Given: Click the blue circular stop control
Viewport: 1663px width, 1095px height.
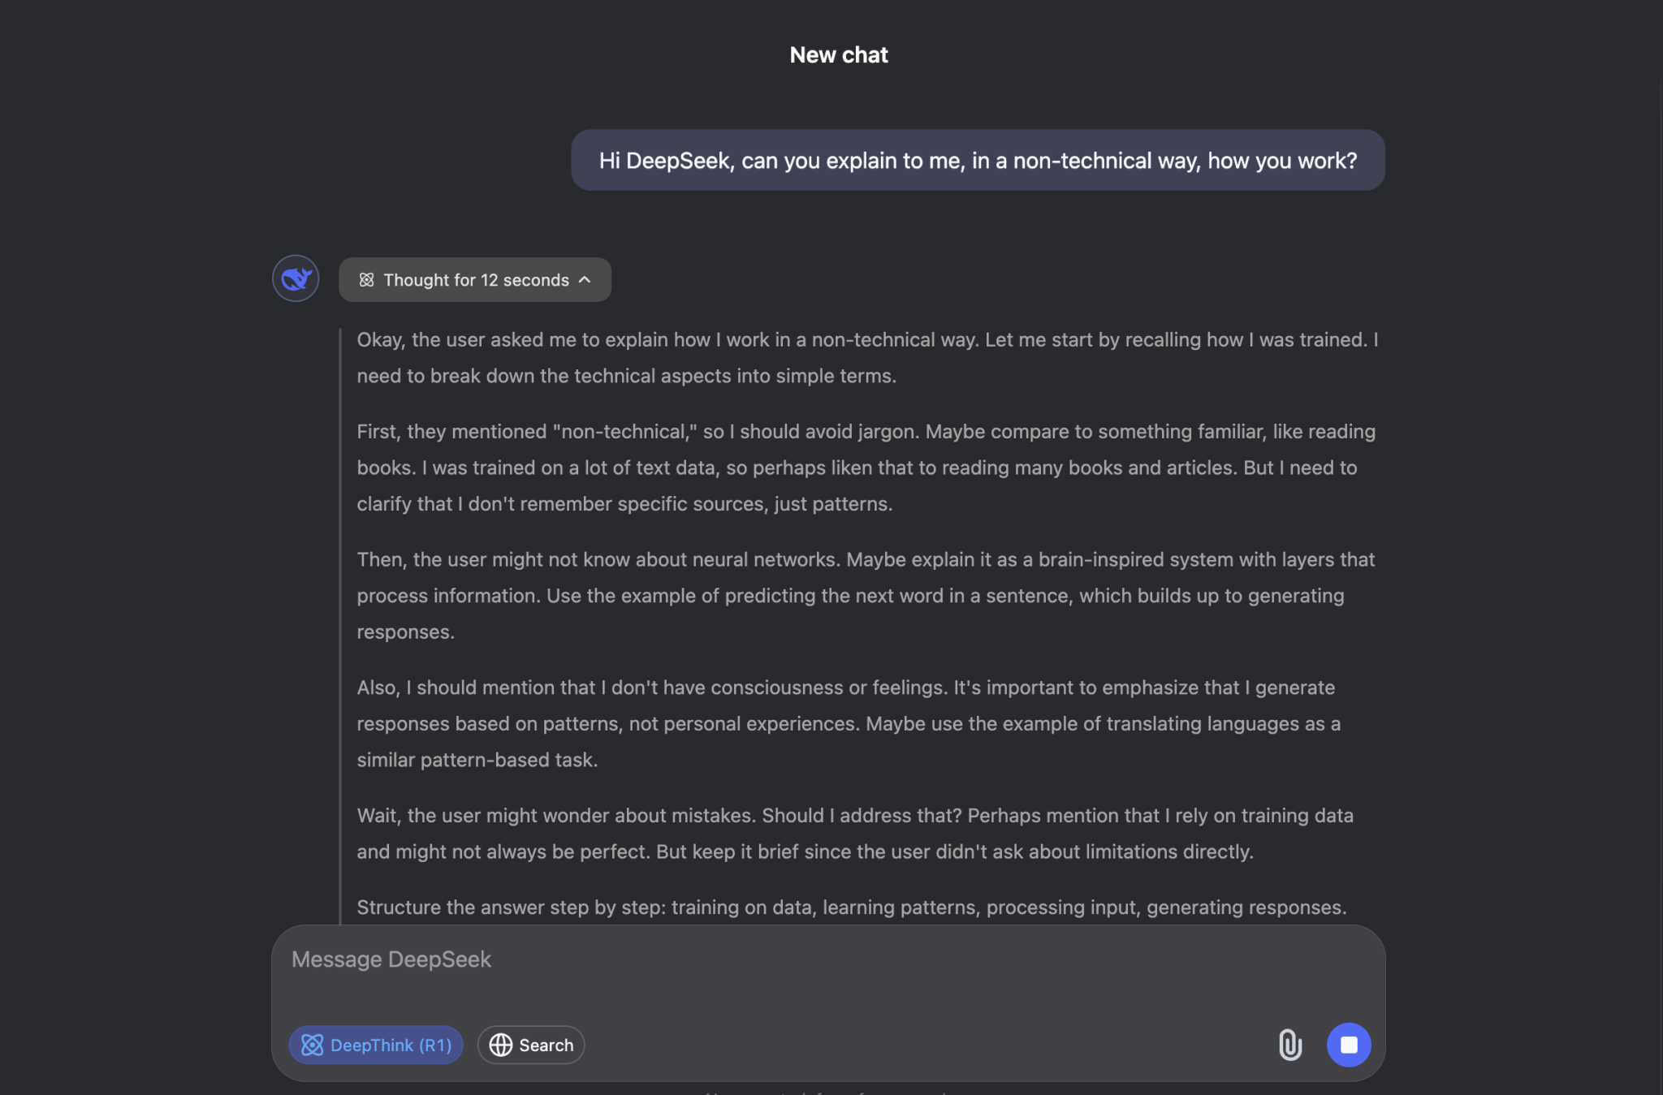Looking at the screenshot, I should [1350, 1045].
